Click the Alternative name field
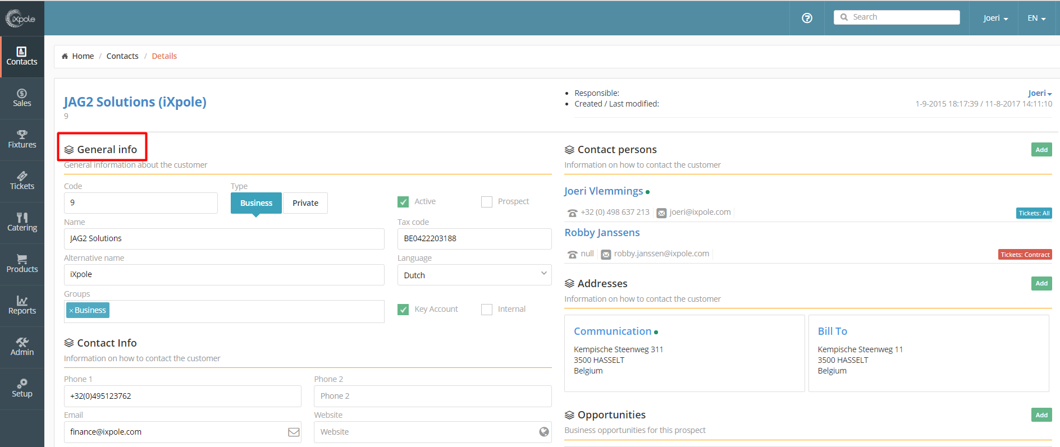 pos(224,275)
